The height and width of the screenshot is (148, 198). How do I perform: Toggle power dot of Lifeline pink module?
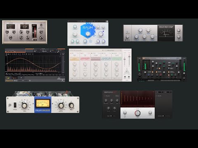(81, 53)
